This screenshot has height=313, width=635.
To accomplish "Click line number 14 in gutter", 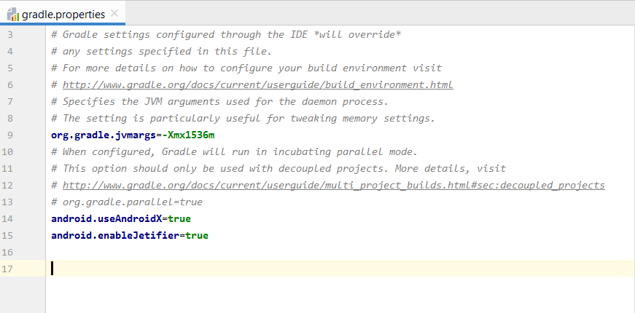I will (7, 219).
